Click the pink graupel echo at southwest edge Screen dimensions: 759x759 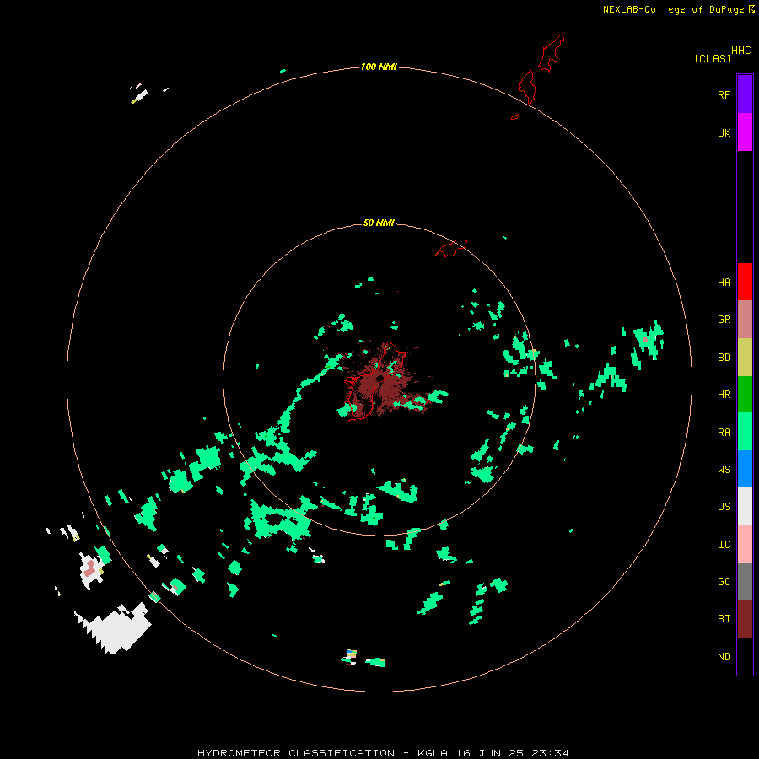[89, 568]
